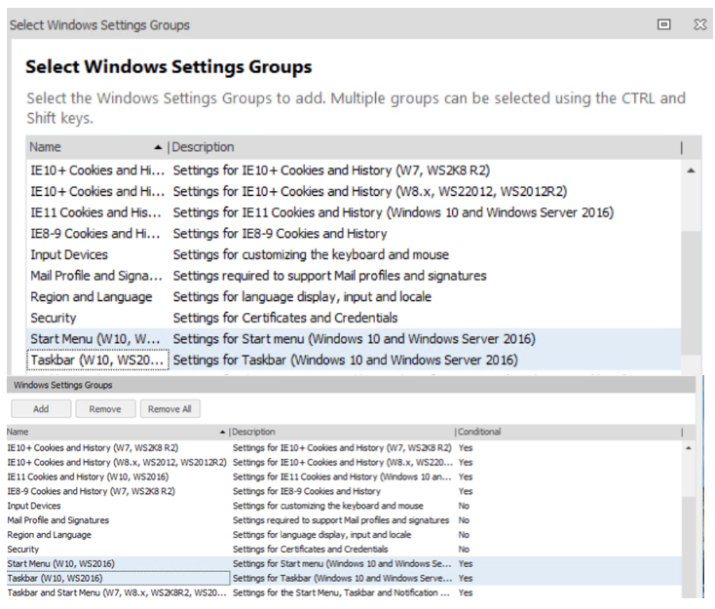Click the Conditional 'Yes' value for Taskbar (W10, WS2016)

(466, 579)
